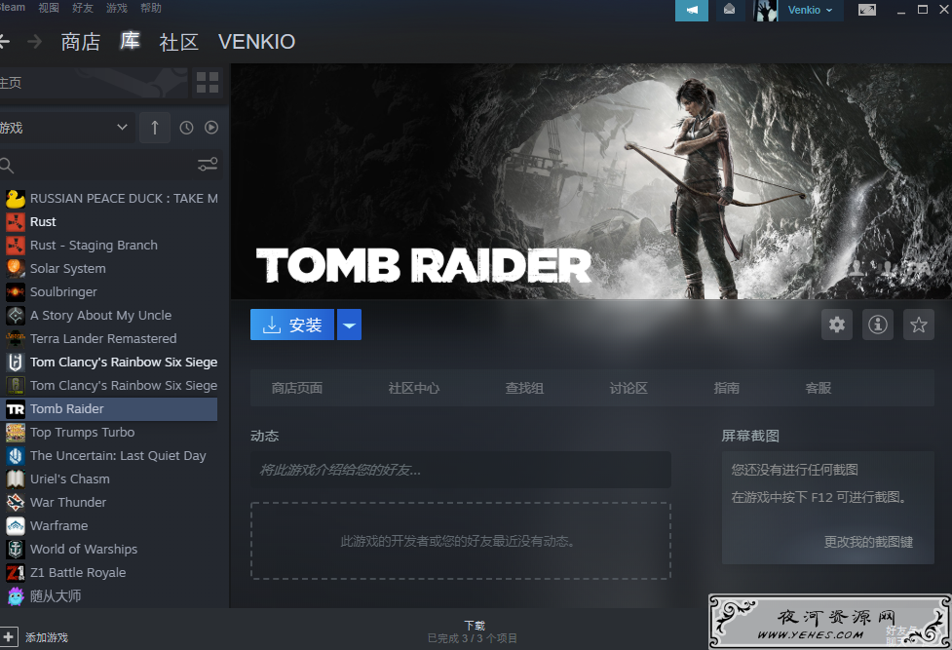Click the sort ascending arrow button
952x650 pixels.
pos(155,128)
